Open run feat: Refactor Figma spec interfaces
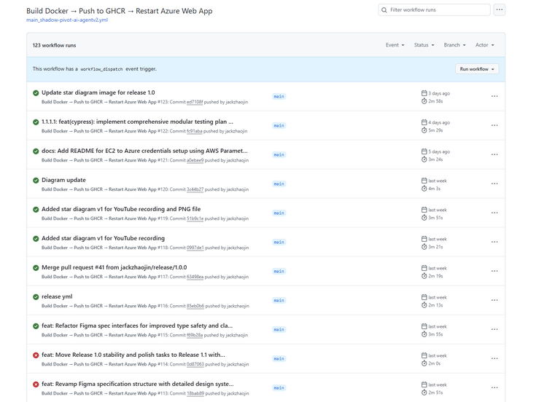Image resolution: width=547 pixels, height=402 pixels. click(x=137, y=326)
